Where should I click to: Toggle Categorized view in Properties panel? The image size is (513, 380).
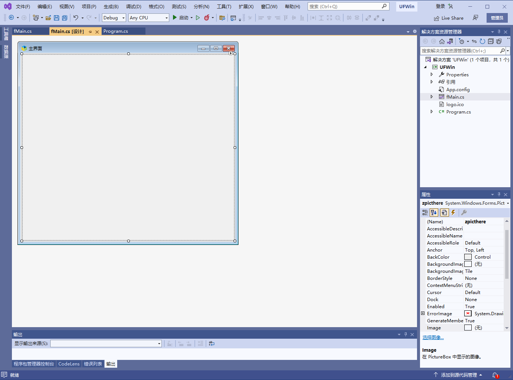click(x=425, y=213)
